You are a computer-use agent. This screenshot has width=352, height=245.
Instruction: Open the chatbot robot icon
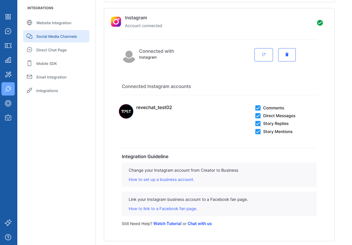[x=8, y=117]
